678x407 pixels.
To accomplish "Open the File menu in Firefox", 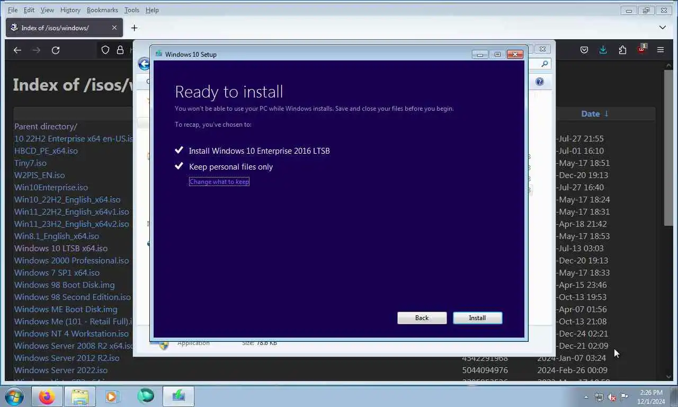I will pyautogui.click(x=13, y=10).
